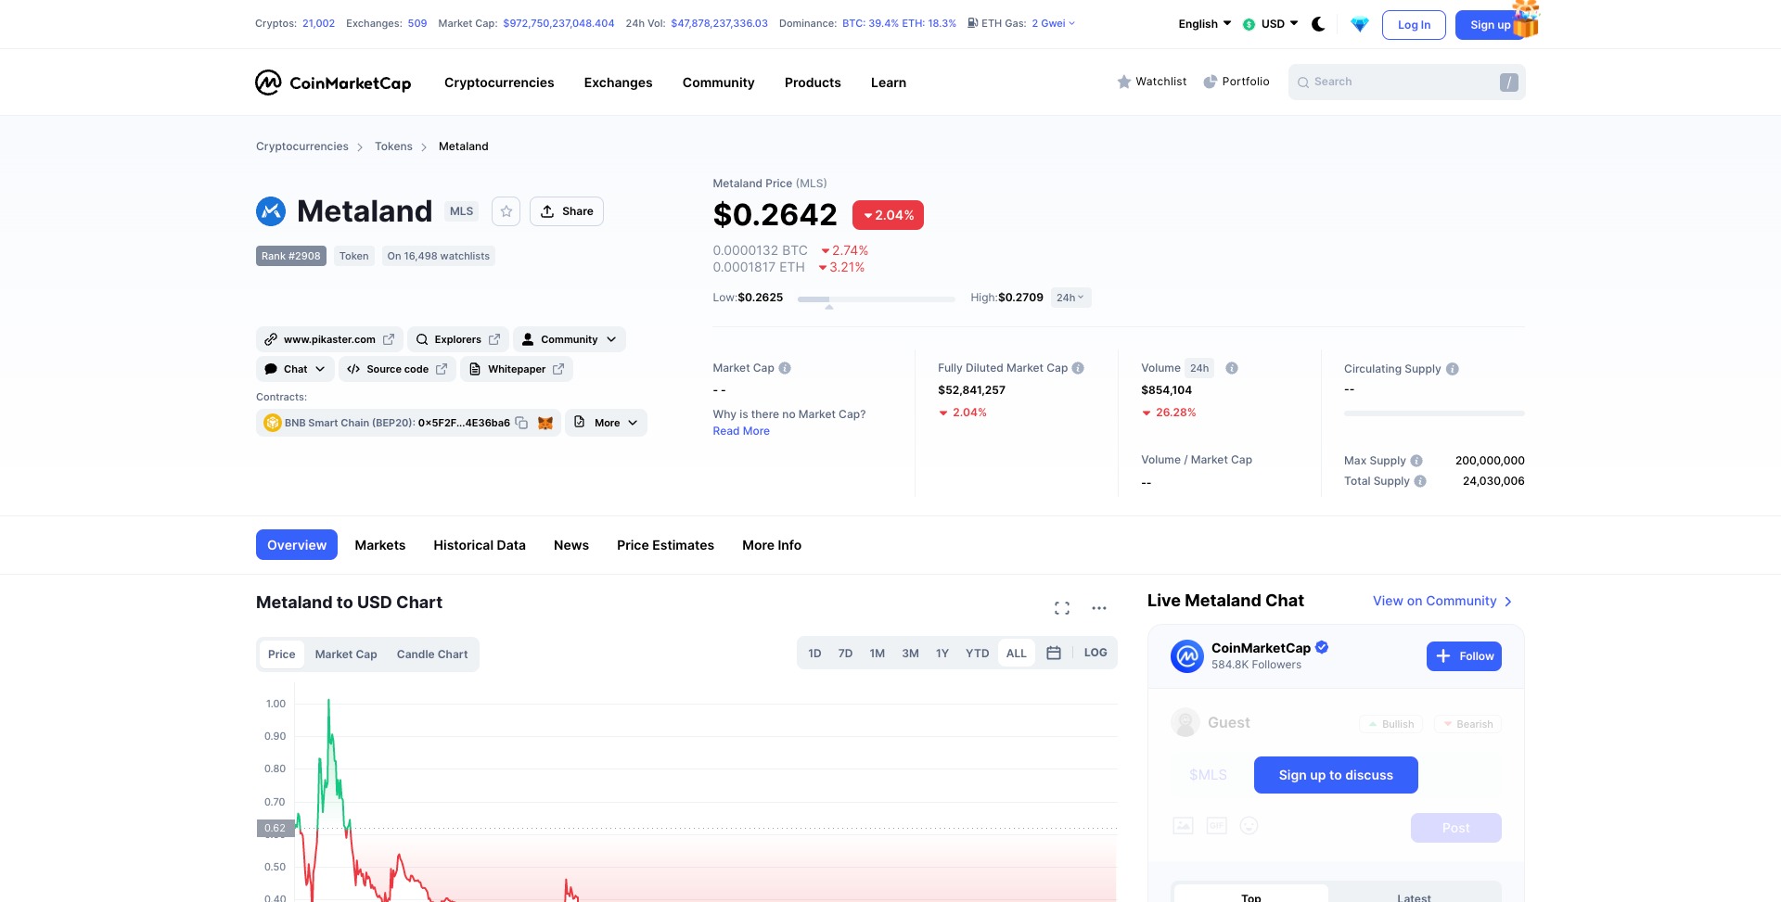Add Metaland to watchlist with the star button
The width and height of the screenshot is (1781, 902).
(506, 211)
